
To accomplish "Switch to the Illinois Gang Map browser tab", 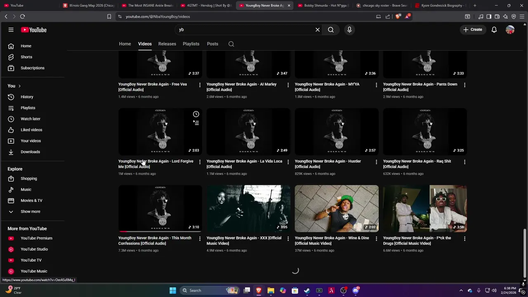I will click(88, 5).
